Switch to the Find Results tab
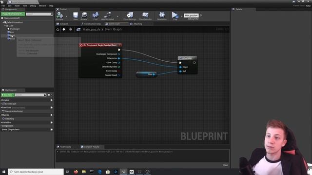This screenshot has width=312, height=175. coord(65,147)
